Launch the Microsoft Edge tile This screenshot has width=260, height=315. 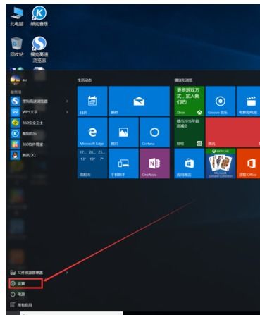92,132
